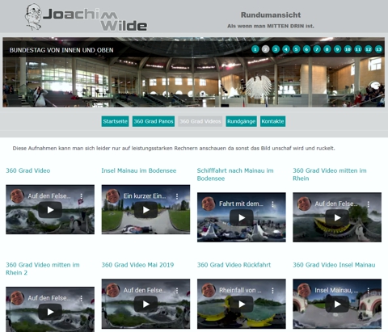388x332 pixels.
Task: Open three-dot menu on 'Fahrt mit dem...' video
Action: pos(272,204)
